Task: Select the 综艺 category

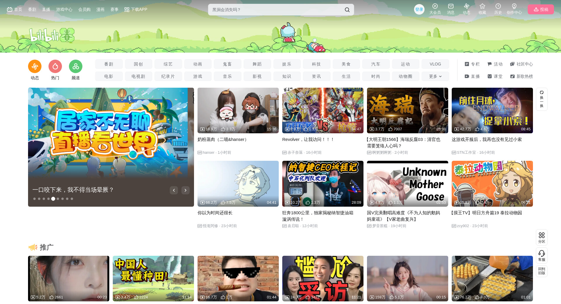Action: click(x=168, y=64)
